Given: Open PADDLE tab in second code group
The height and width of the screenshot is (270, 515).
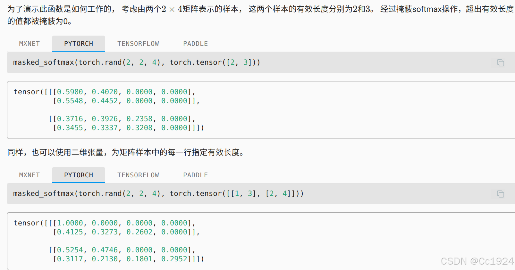Looking at the screenshot, I should 196,175.
